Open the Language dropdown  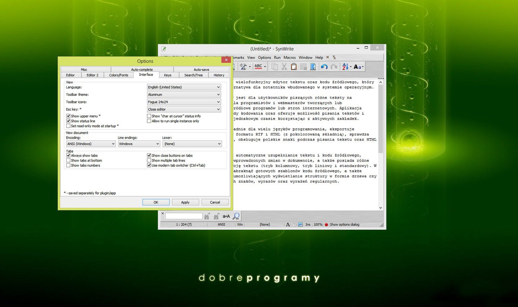click(184, 87)
